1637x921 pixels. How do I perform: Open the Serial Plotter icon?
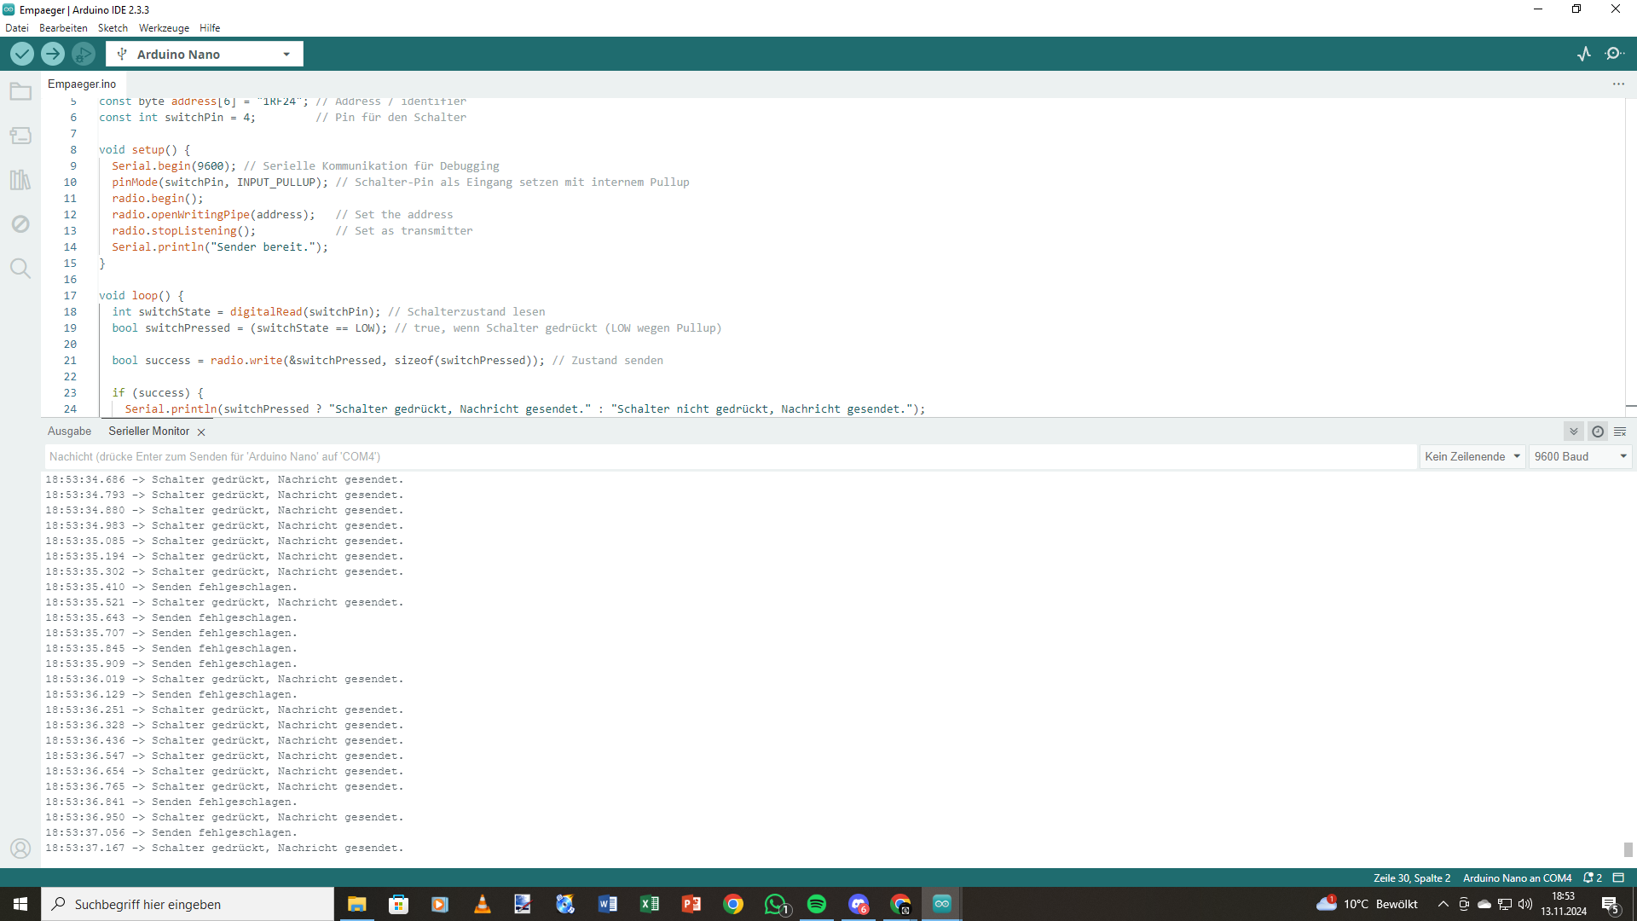(x=1584, y=54)
